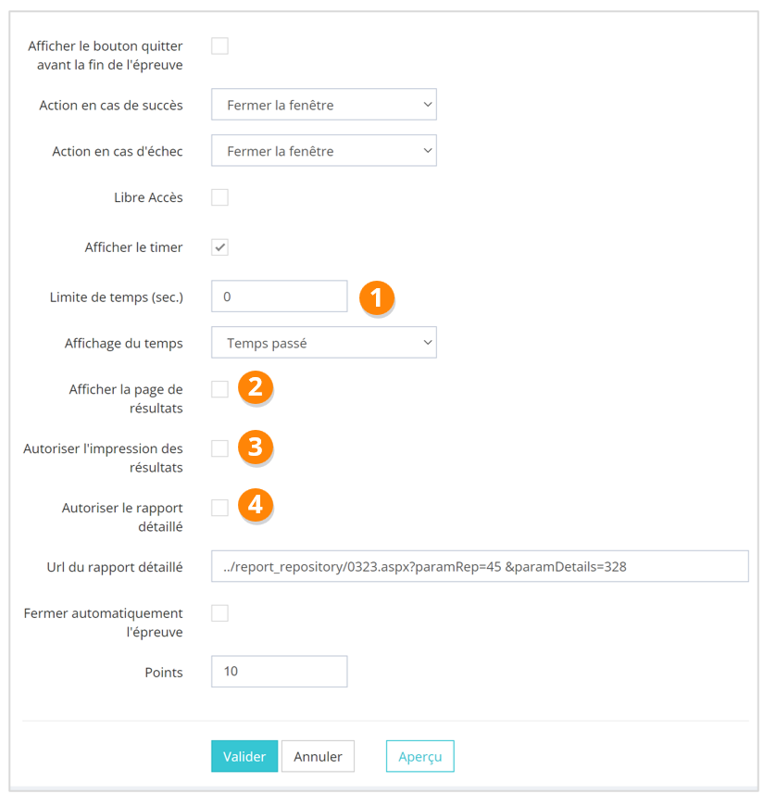This screenshot has height=794, width=764.
Task: Toggle the Libre Accès checkbox
Action: [x=219, y=197]
